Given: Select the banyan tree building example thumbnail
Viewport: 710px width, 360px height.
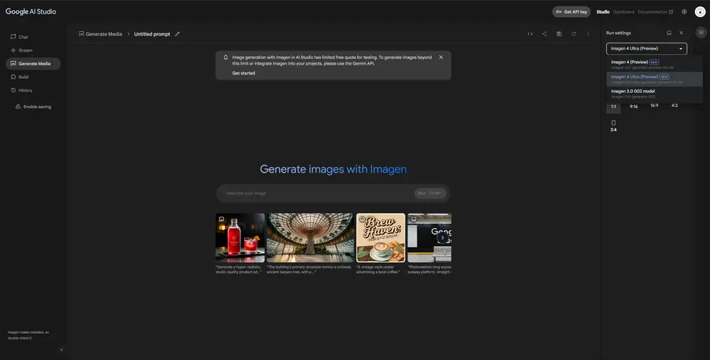Looking at the screenshot, I should pyautogui.click(x=310, y=238).
